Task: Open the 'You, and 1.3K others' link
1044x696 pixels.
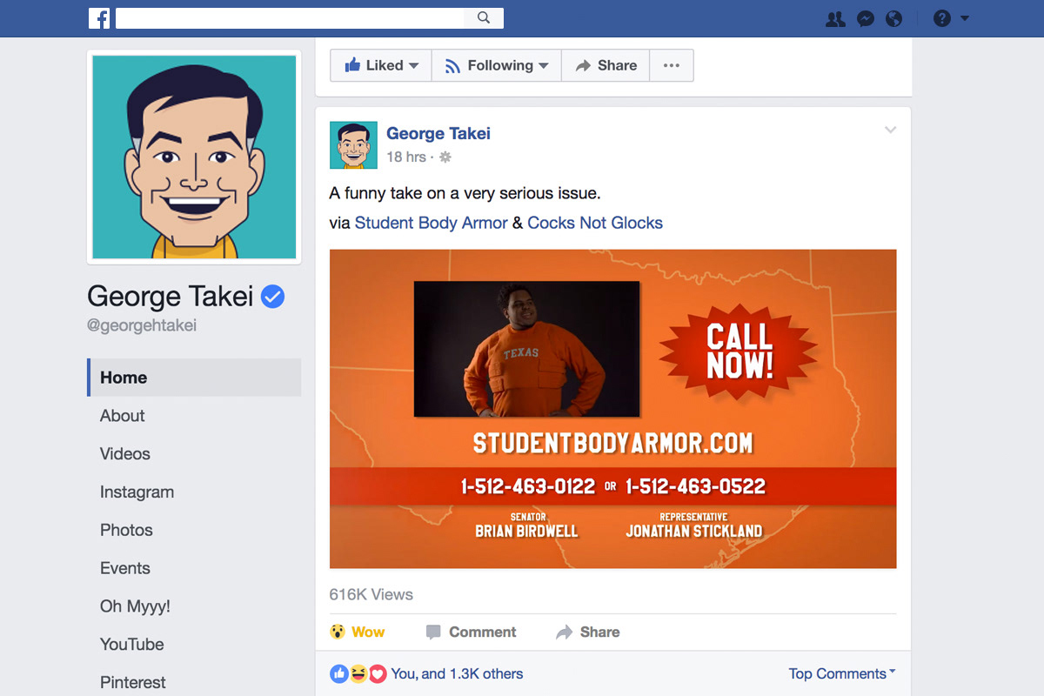Action: pyautogui.click(x=457, y=673)
